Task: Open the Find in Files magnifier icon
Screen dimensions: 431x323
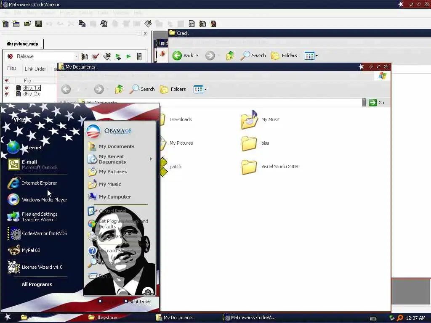Action: coord(104,24)
